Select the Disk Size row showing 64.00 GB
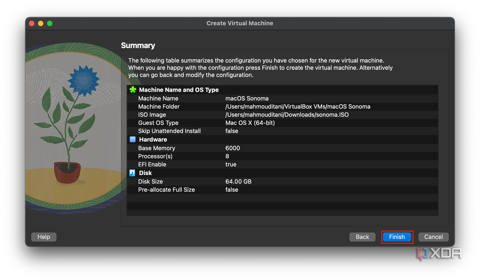 pyautogui.click(x=239, y=181)
